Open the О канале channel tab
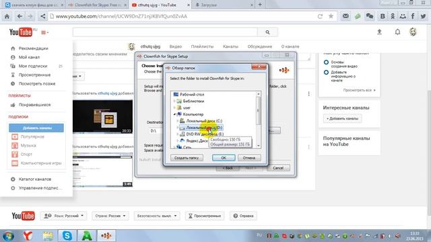The image size is (431, 242). pos(290,46)
